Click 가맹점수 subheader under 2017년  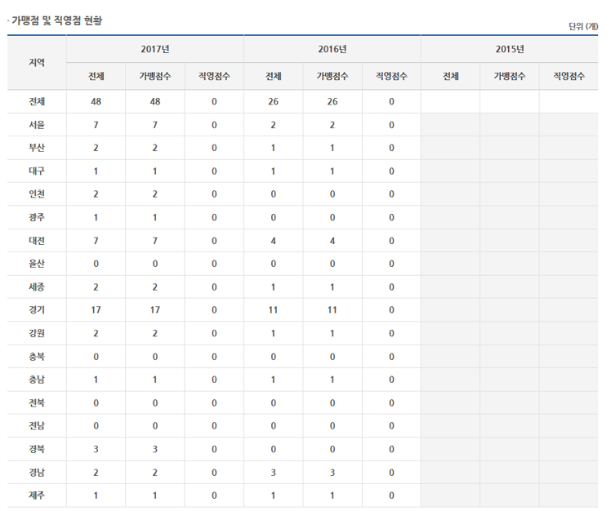154,77
